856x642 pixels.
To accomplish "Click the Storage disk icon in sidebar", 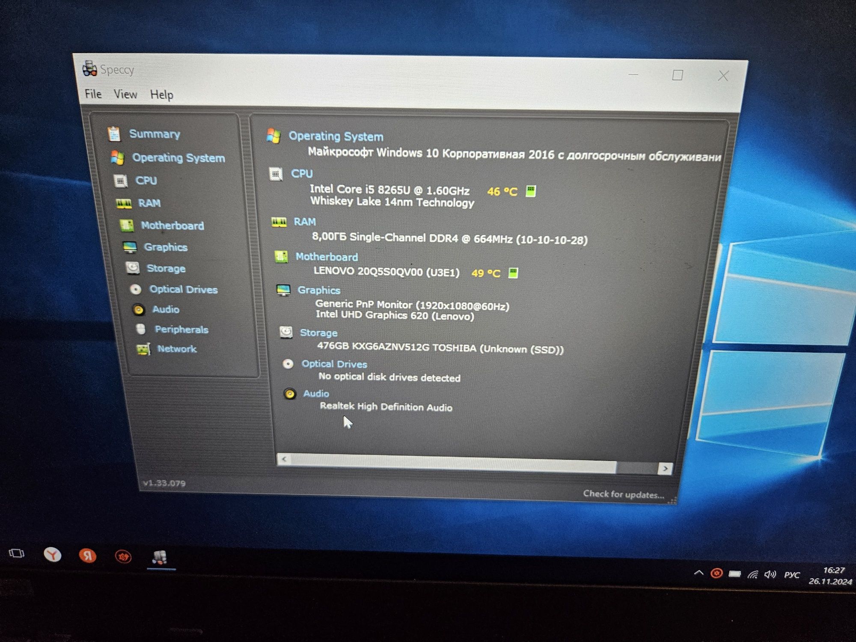I will click(x=133, y=268).
